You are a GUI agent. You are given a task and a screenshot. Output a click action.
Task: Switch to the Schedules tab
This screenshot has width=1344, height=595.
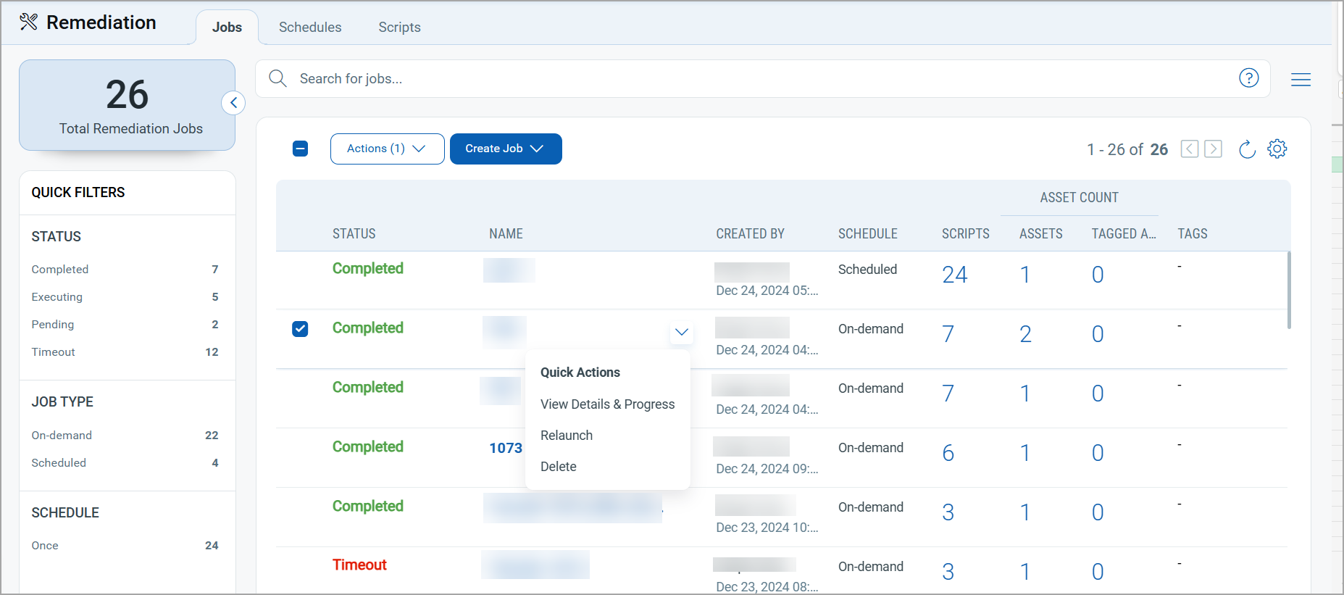(x=310, y=28)
